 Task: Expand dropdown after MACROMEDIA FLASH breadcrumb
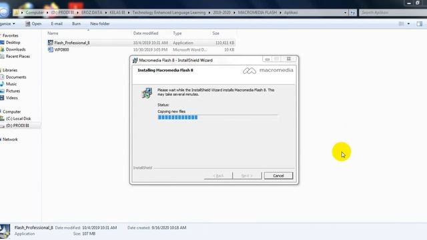click(x=280, y=13)
